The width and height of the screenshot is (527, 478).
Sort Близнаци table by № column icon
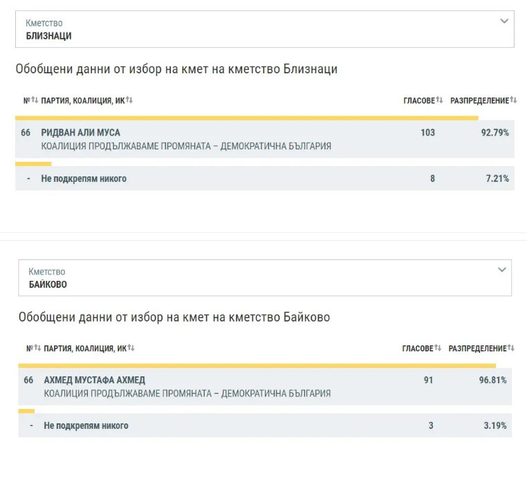click(x=35, y=101)
